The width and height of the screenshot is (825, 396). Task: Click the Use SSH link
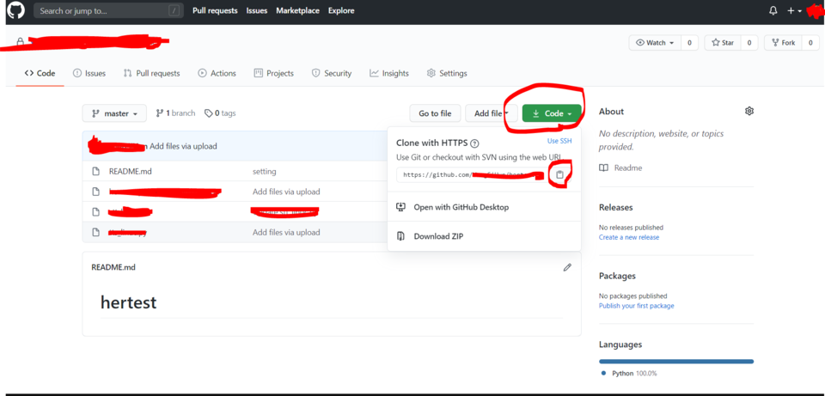[x=559, y=141]
